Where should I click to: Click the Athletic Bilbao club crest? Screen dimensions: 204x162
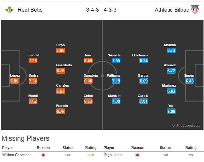click(194, 10)
